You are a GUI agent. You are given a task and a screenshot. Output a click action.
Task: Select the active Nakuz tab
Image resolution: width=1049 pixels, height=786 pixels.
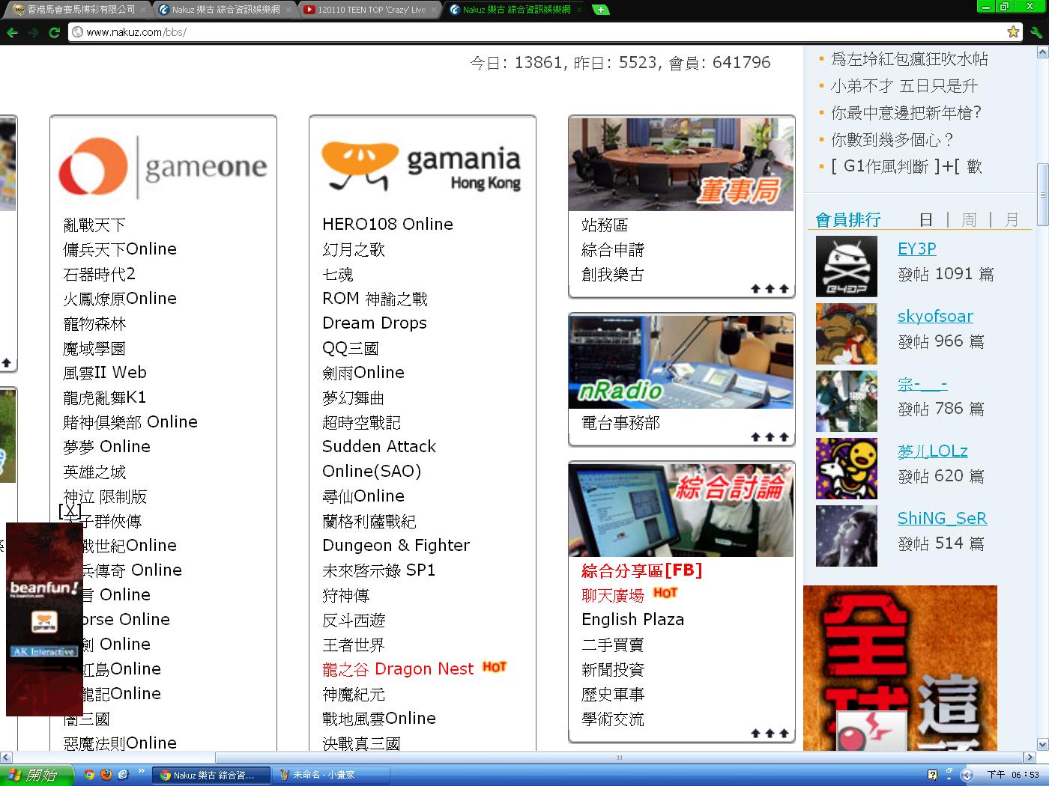(516, 10)
